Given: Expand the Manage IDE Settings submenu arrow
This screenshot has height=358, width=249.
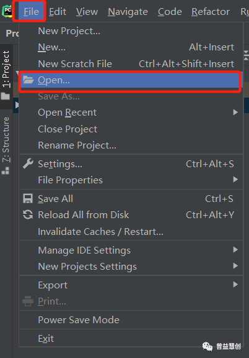Looking at the screenshot, I should click(x=235, y=250).
